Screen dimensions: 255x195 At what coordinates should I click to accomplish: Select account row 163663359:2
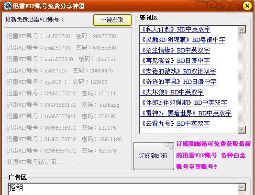point(61,128)
